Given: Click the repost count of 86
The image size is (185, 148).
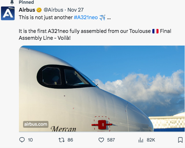Looking at the screenshot, I should pos(70,140).
